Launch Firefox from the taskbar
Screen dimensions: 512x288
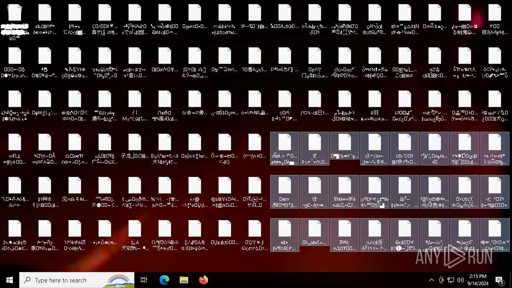pyautogui.click(x=204, y=280)
